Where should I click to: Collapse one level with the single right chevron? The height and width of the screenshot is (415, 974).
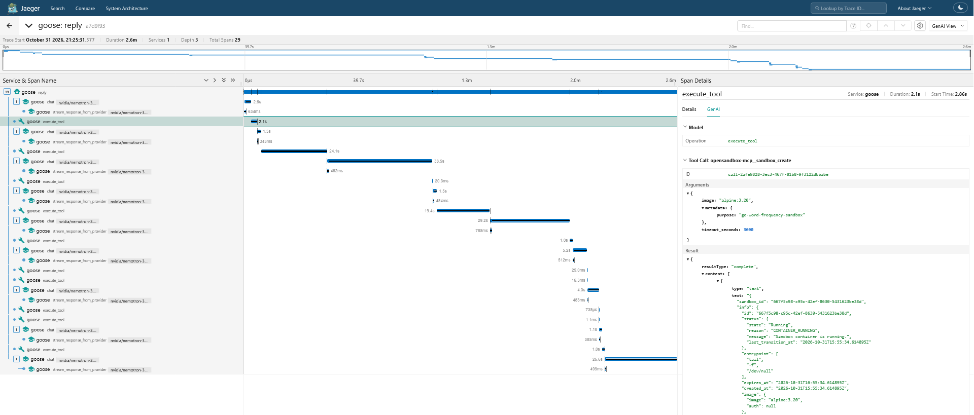pos(215,80)
